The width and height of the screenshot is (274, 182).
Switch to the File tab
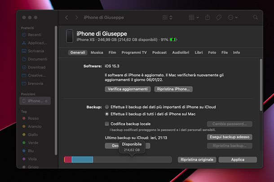tap(225, 52)
